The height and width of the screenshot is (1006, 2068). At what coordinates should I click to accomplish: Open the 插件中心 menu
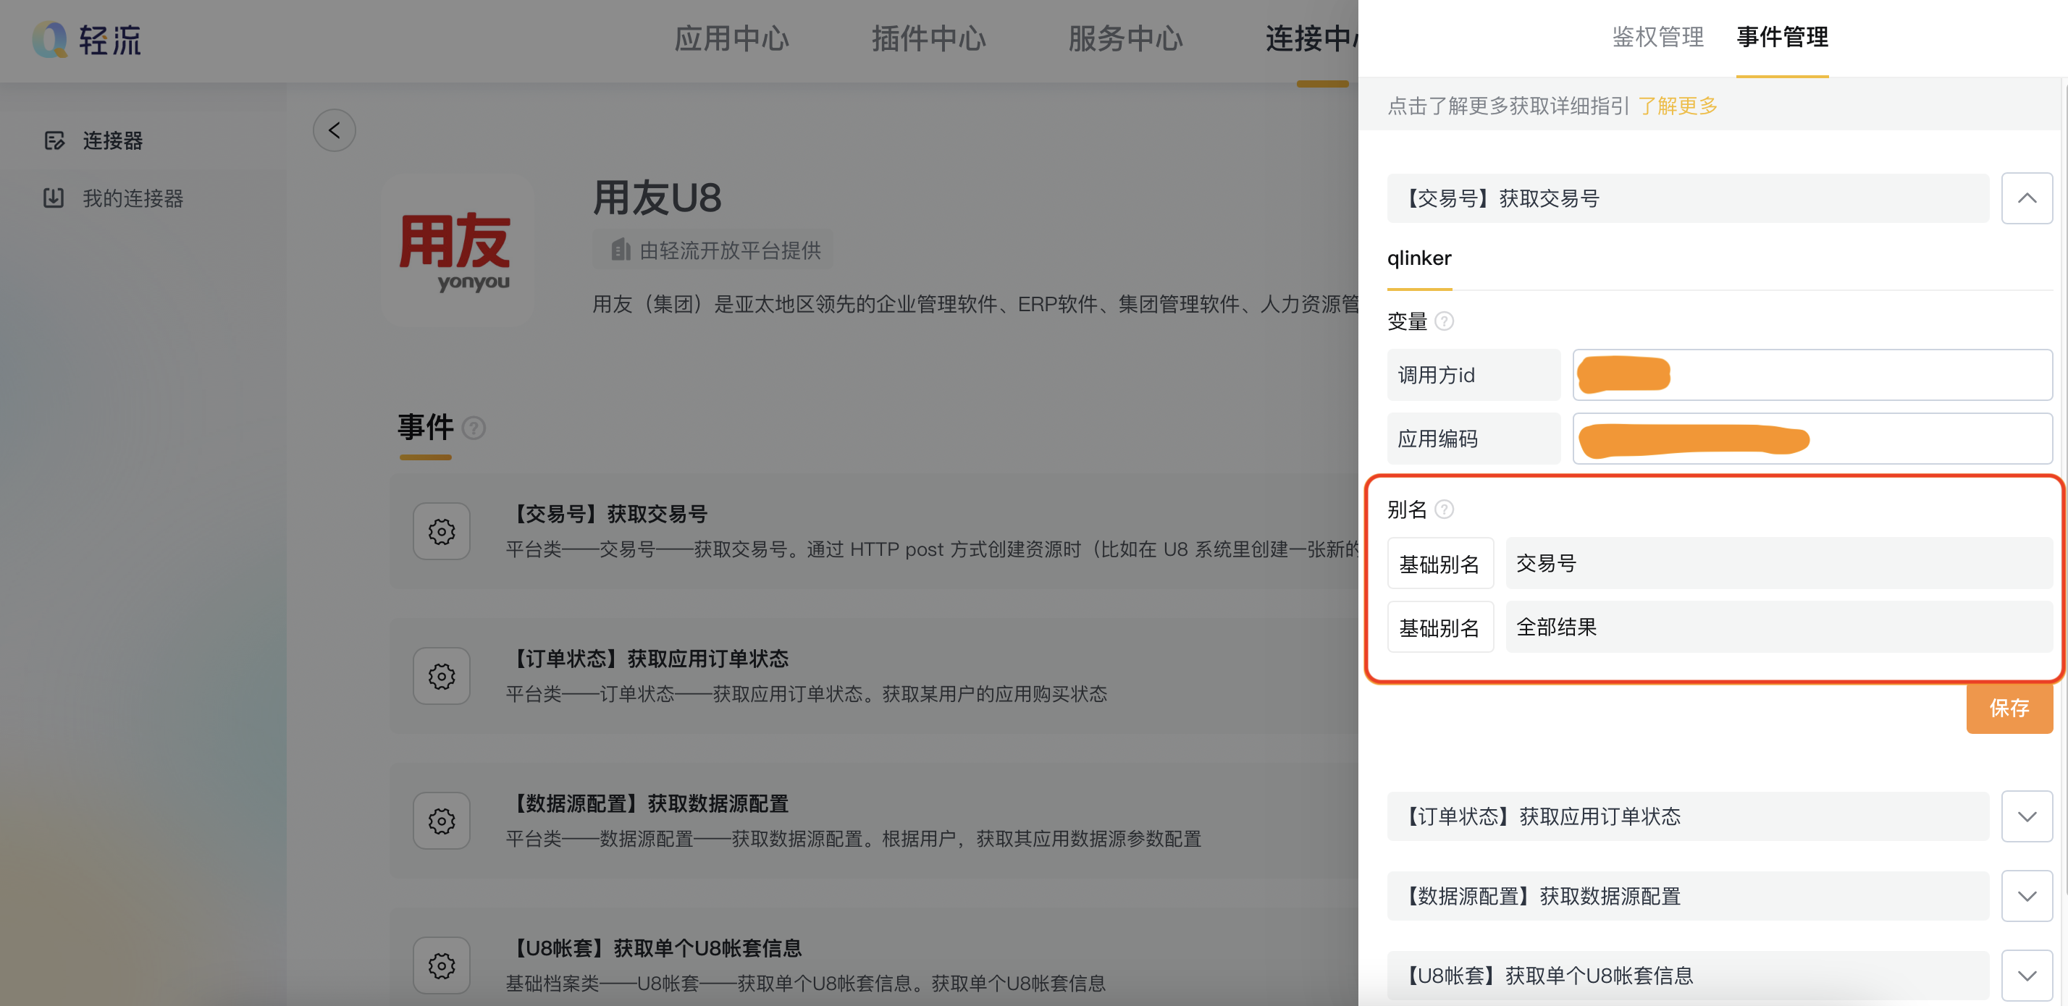pyautogui.click(x=929, y=38)
